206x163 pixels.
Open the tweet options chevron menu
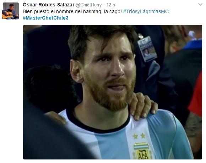click(x=200, y=5)
